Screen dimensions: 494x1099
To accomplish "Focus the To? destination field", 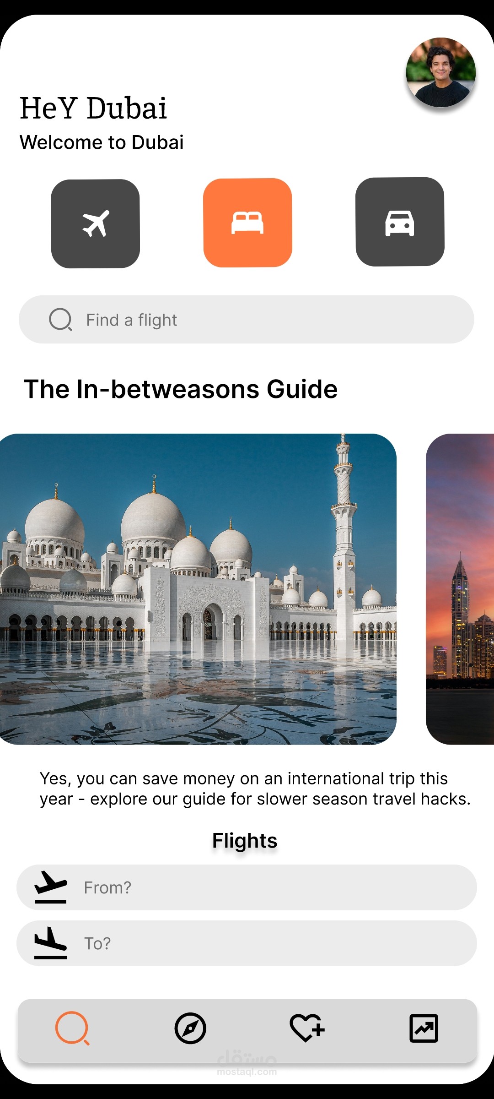I will [247, 943].
